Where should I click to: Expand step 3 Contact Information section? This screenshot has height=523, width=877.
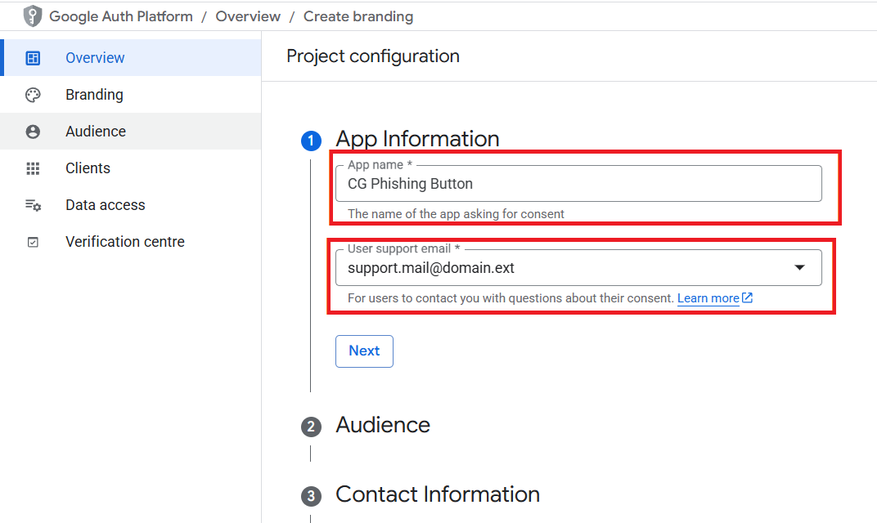tap(438, 494)
